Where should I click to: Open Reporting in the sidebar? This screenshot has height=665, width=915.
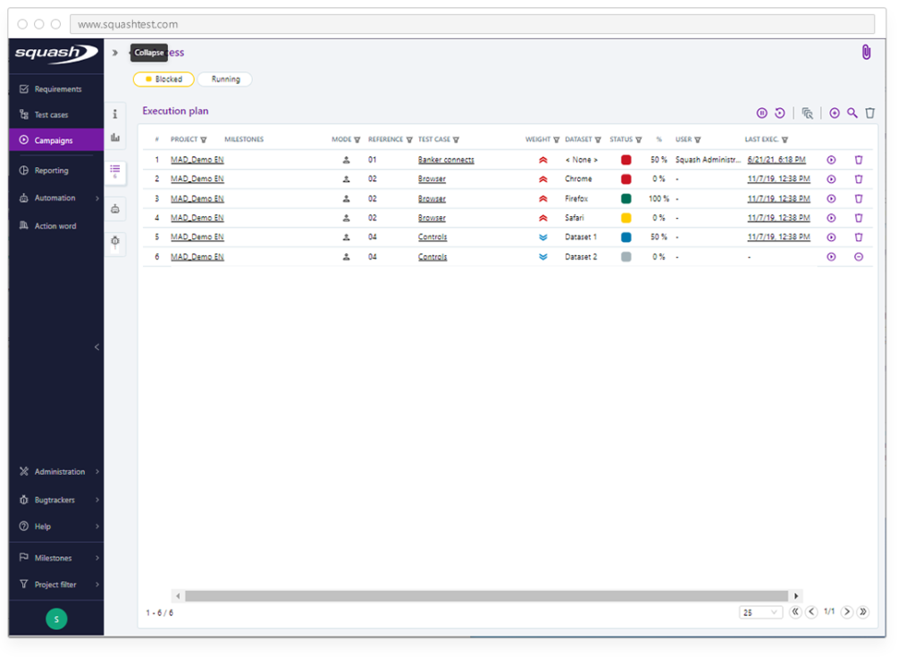56,170
